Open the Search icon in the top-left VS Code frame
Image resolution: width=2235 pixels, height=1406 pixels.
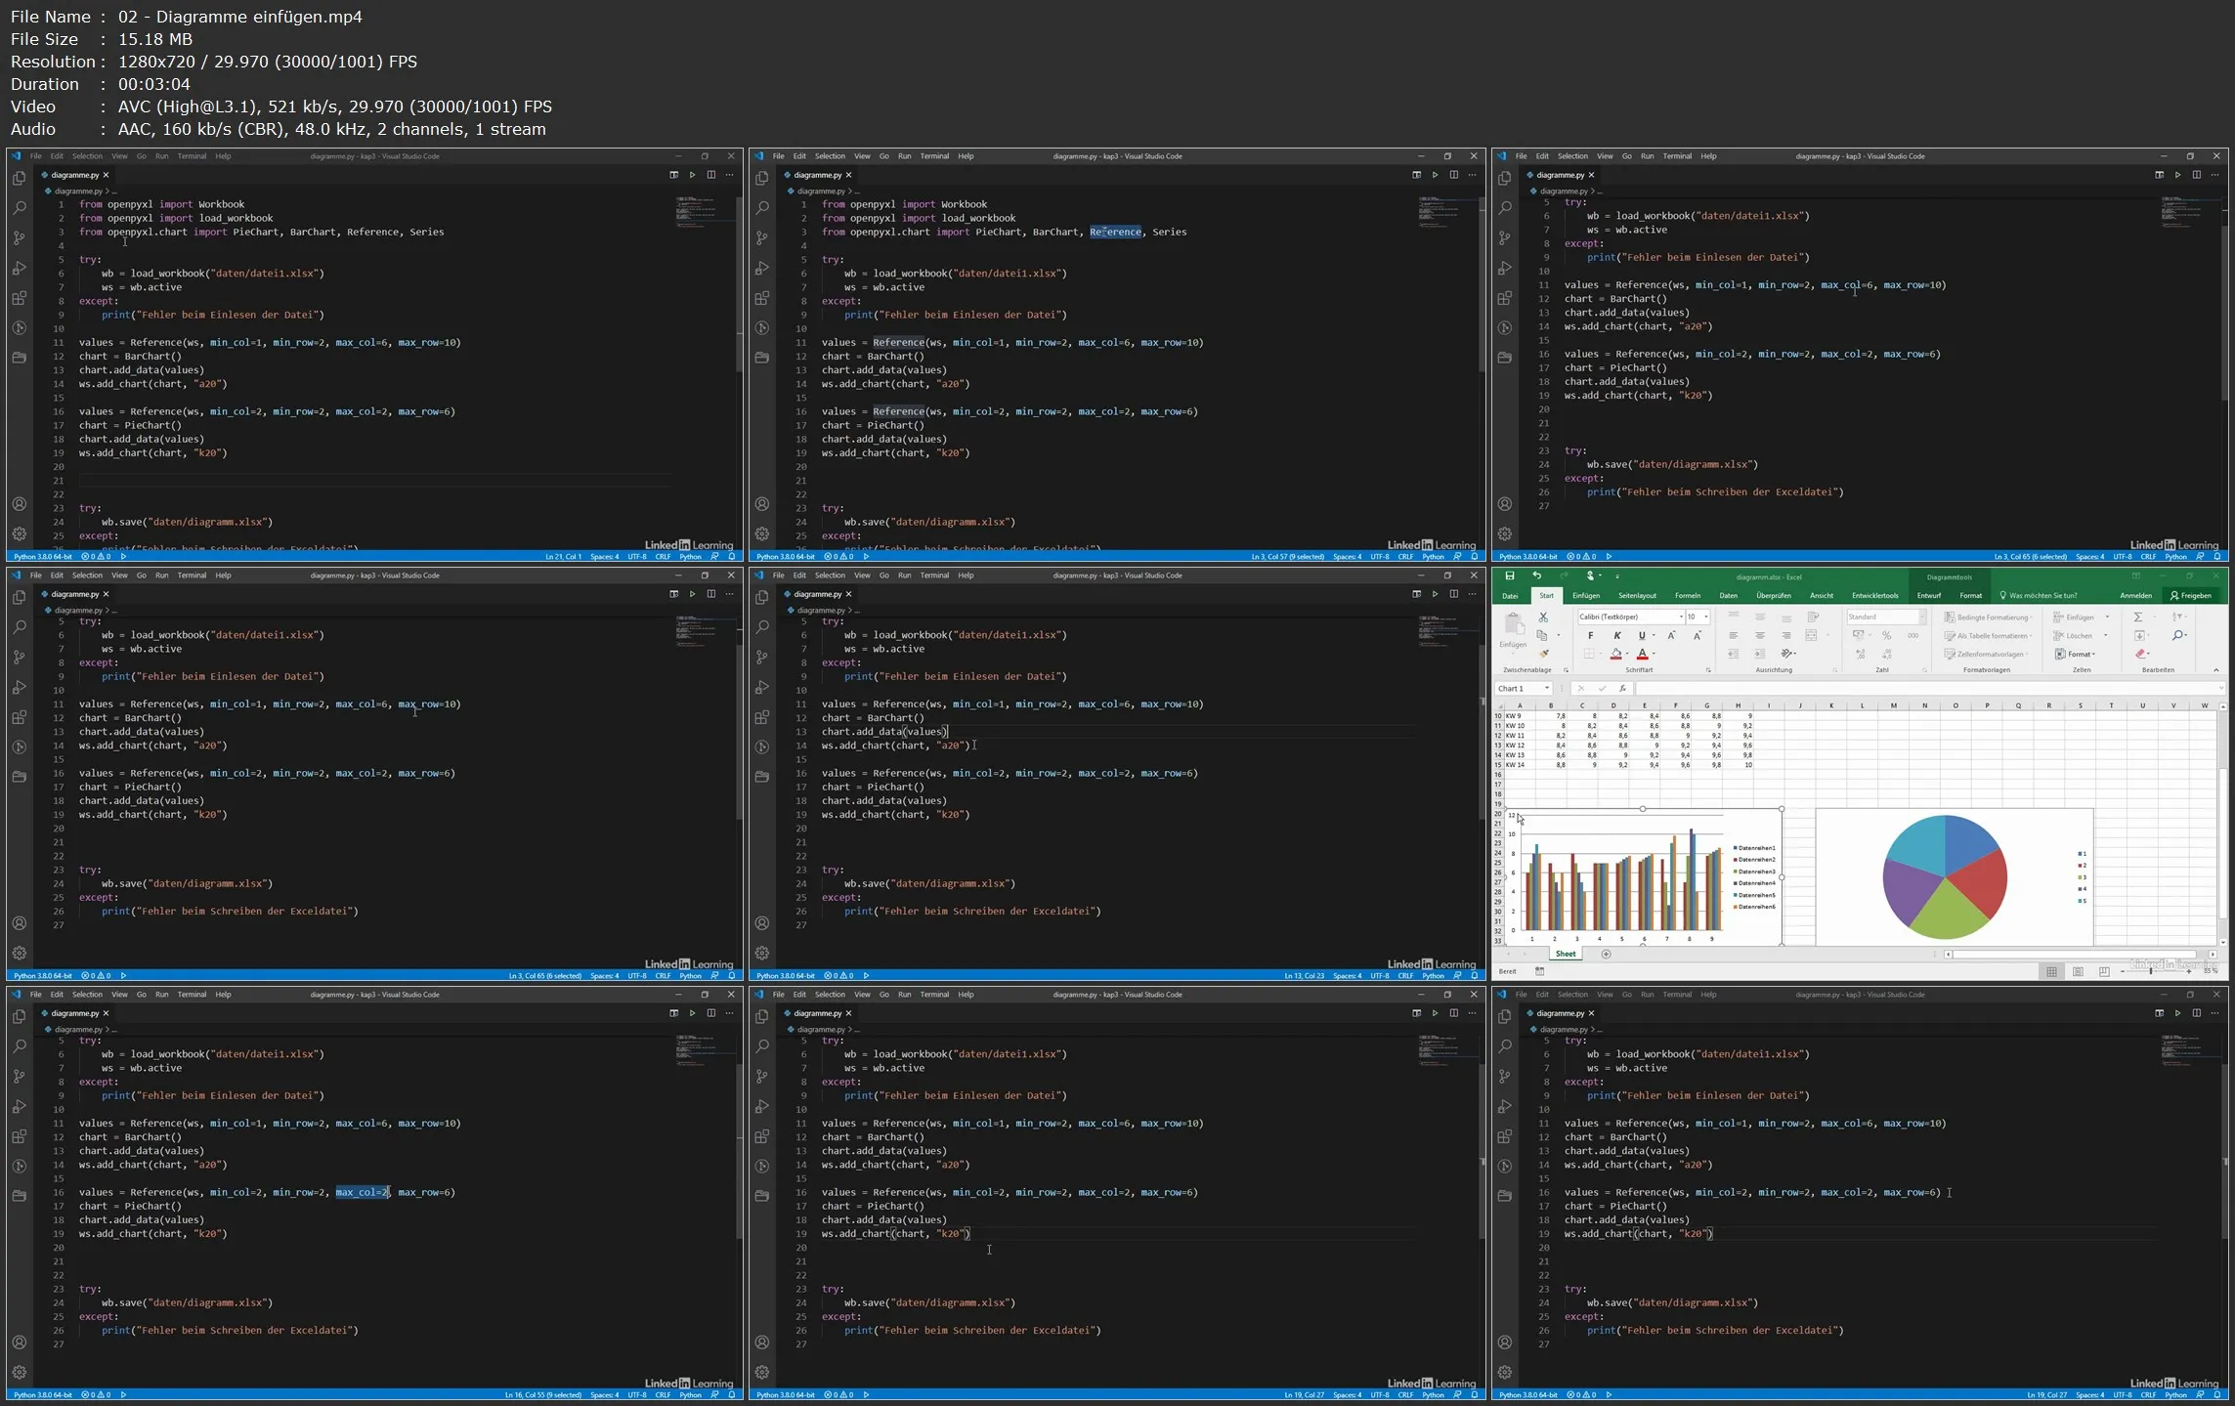(20, 208)
